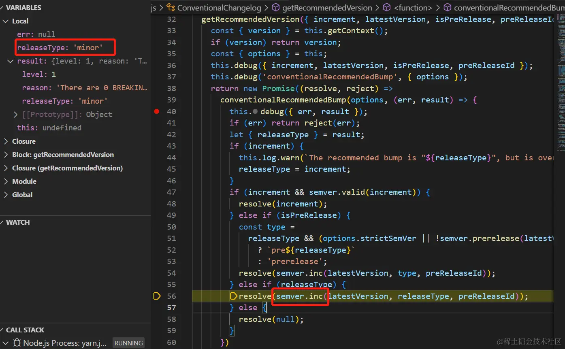Expand Closure (getRecommendedVersion) scope
The image size is (565, 349).
click(6, 168)
